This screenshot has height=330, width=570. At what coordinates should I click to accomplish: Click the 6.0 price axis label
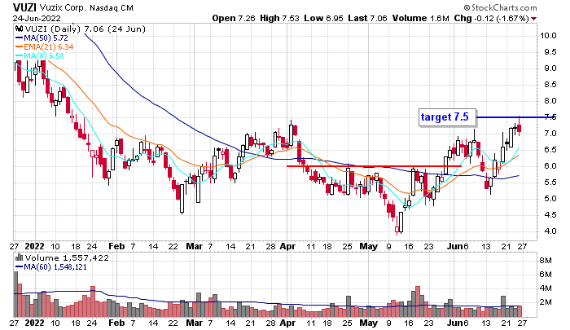(550, 166)
